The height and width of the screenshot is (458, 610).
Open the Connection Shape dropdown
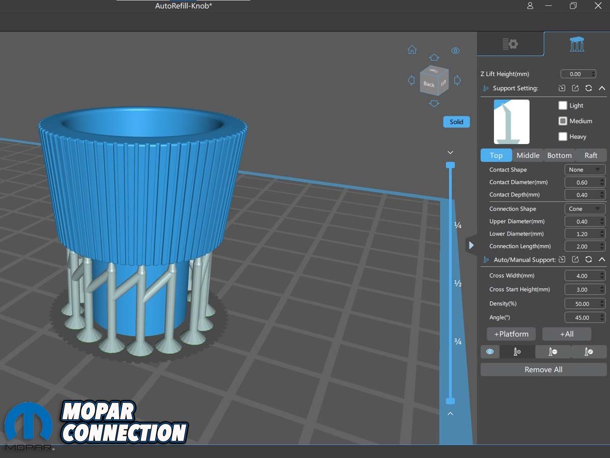click(x=585, y=209)
